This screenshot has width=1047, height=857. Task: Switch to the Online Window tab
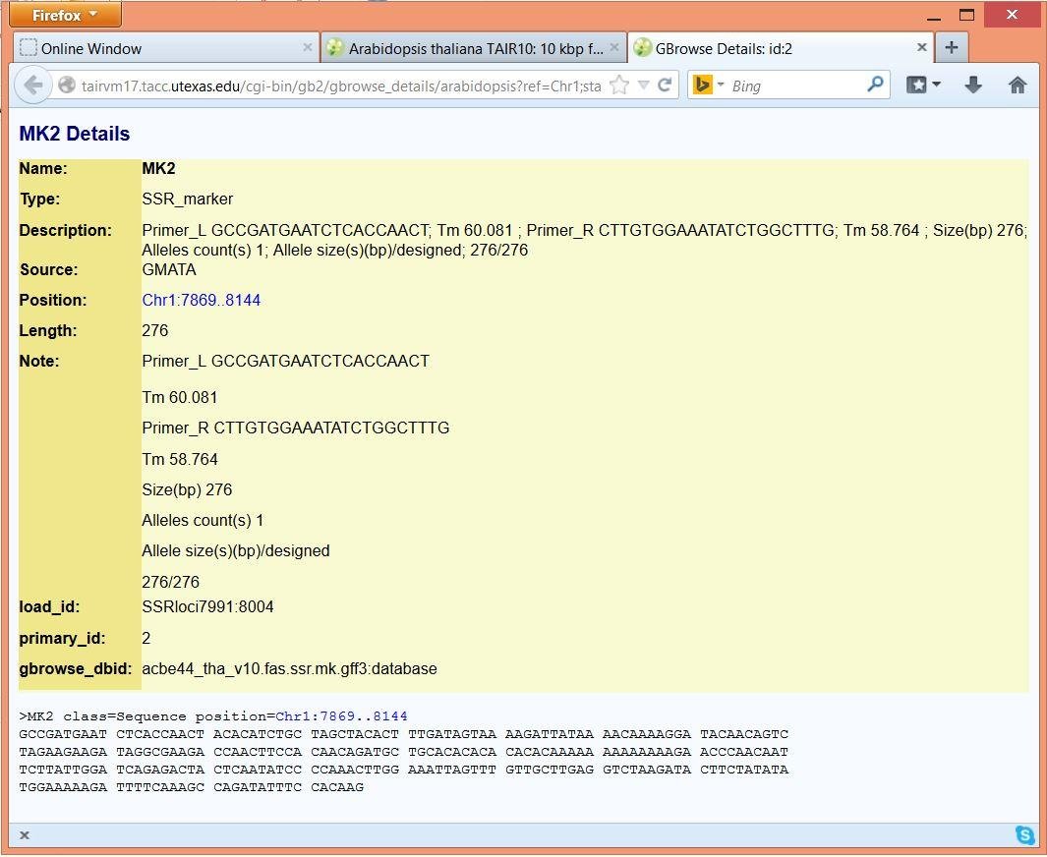166,48
